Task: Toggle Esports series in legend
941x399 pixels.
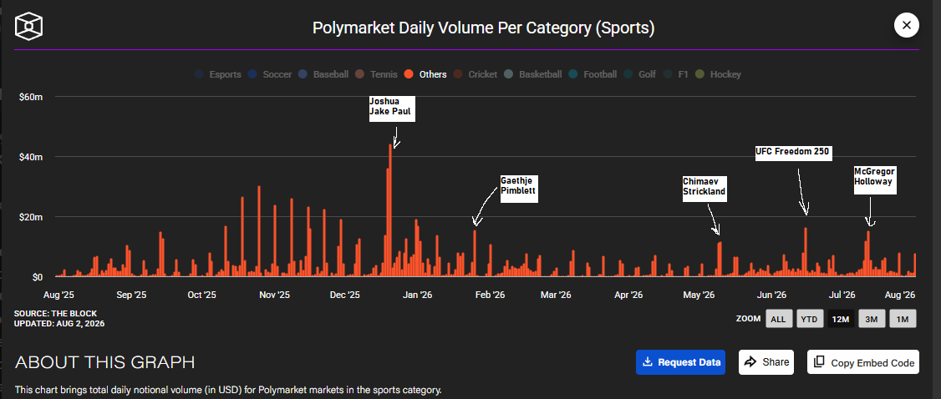Action: pos(218,74)
